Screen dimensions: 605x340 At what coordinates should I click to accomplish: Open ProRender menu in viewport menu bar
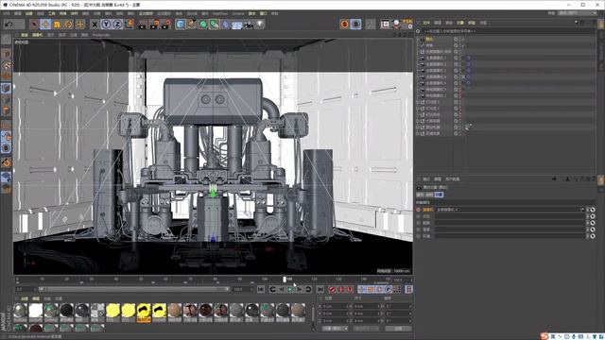(x=101, y=35)
